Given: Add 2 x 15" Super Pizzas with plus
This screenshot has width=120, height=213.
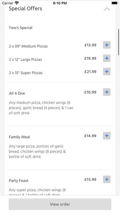Looking at the screenshot, I should point(107,72).
